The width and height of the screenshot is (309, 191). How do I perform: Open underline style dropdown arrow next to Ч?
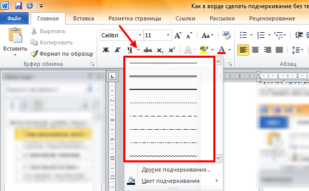click(138, 50)
